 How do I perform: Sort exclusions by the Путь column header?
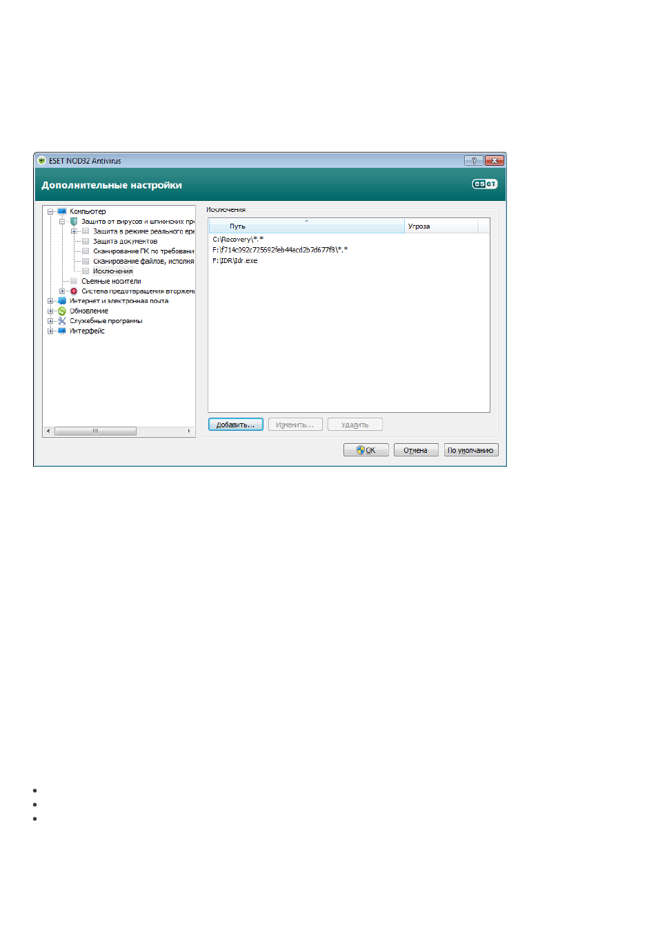tap(307, 226)
